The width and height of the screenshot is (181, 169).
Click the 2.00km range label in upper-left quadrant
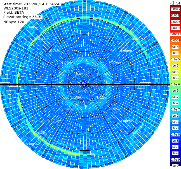pyautogui.click(x=67, y=62)
